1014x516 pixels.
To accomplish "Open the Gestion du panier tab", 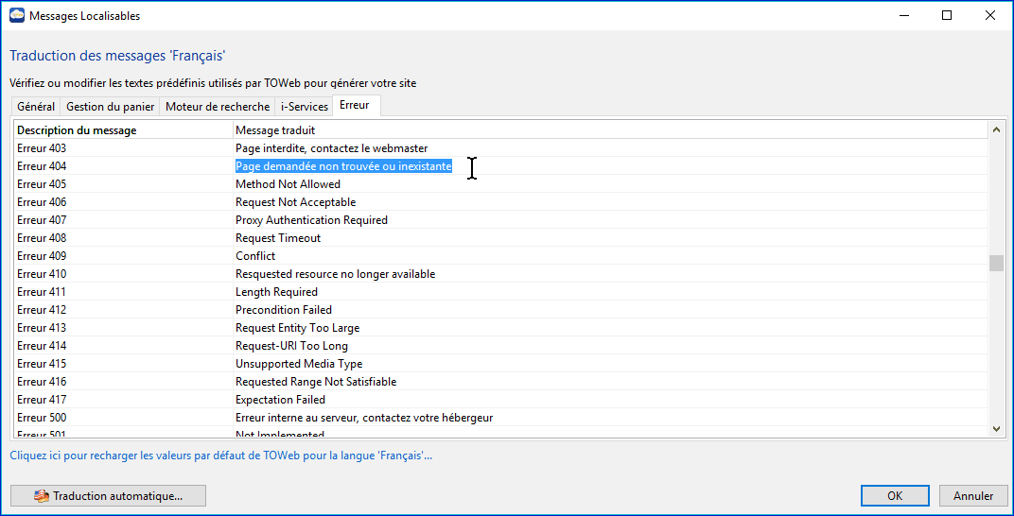I will pos(110,107).
